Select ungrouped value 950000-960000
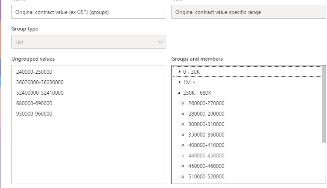 pos(34,114)
